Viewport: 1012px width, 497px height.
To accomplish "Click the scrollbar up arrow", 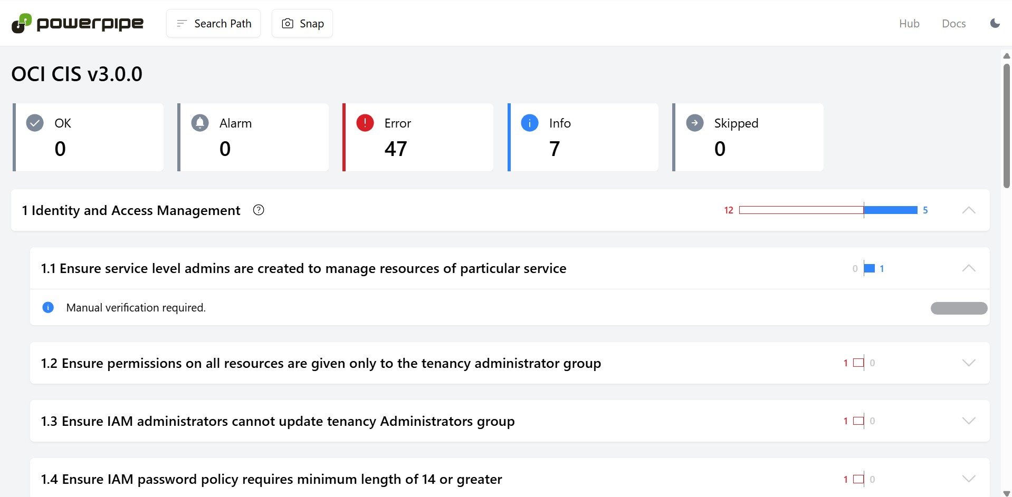I will pos(1007,55).
